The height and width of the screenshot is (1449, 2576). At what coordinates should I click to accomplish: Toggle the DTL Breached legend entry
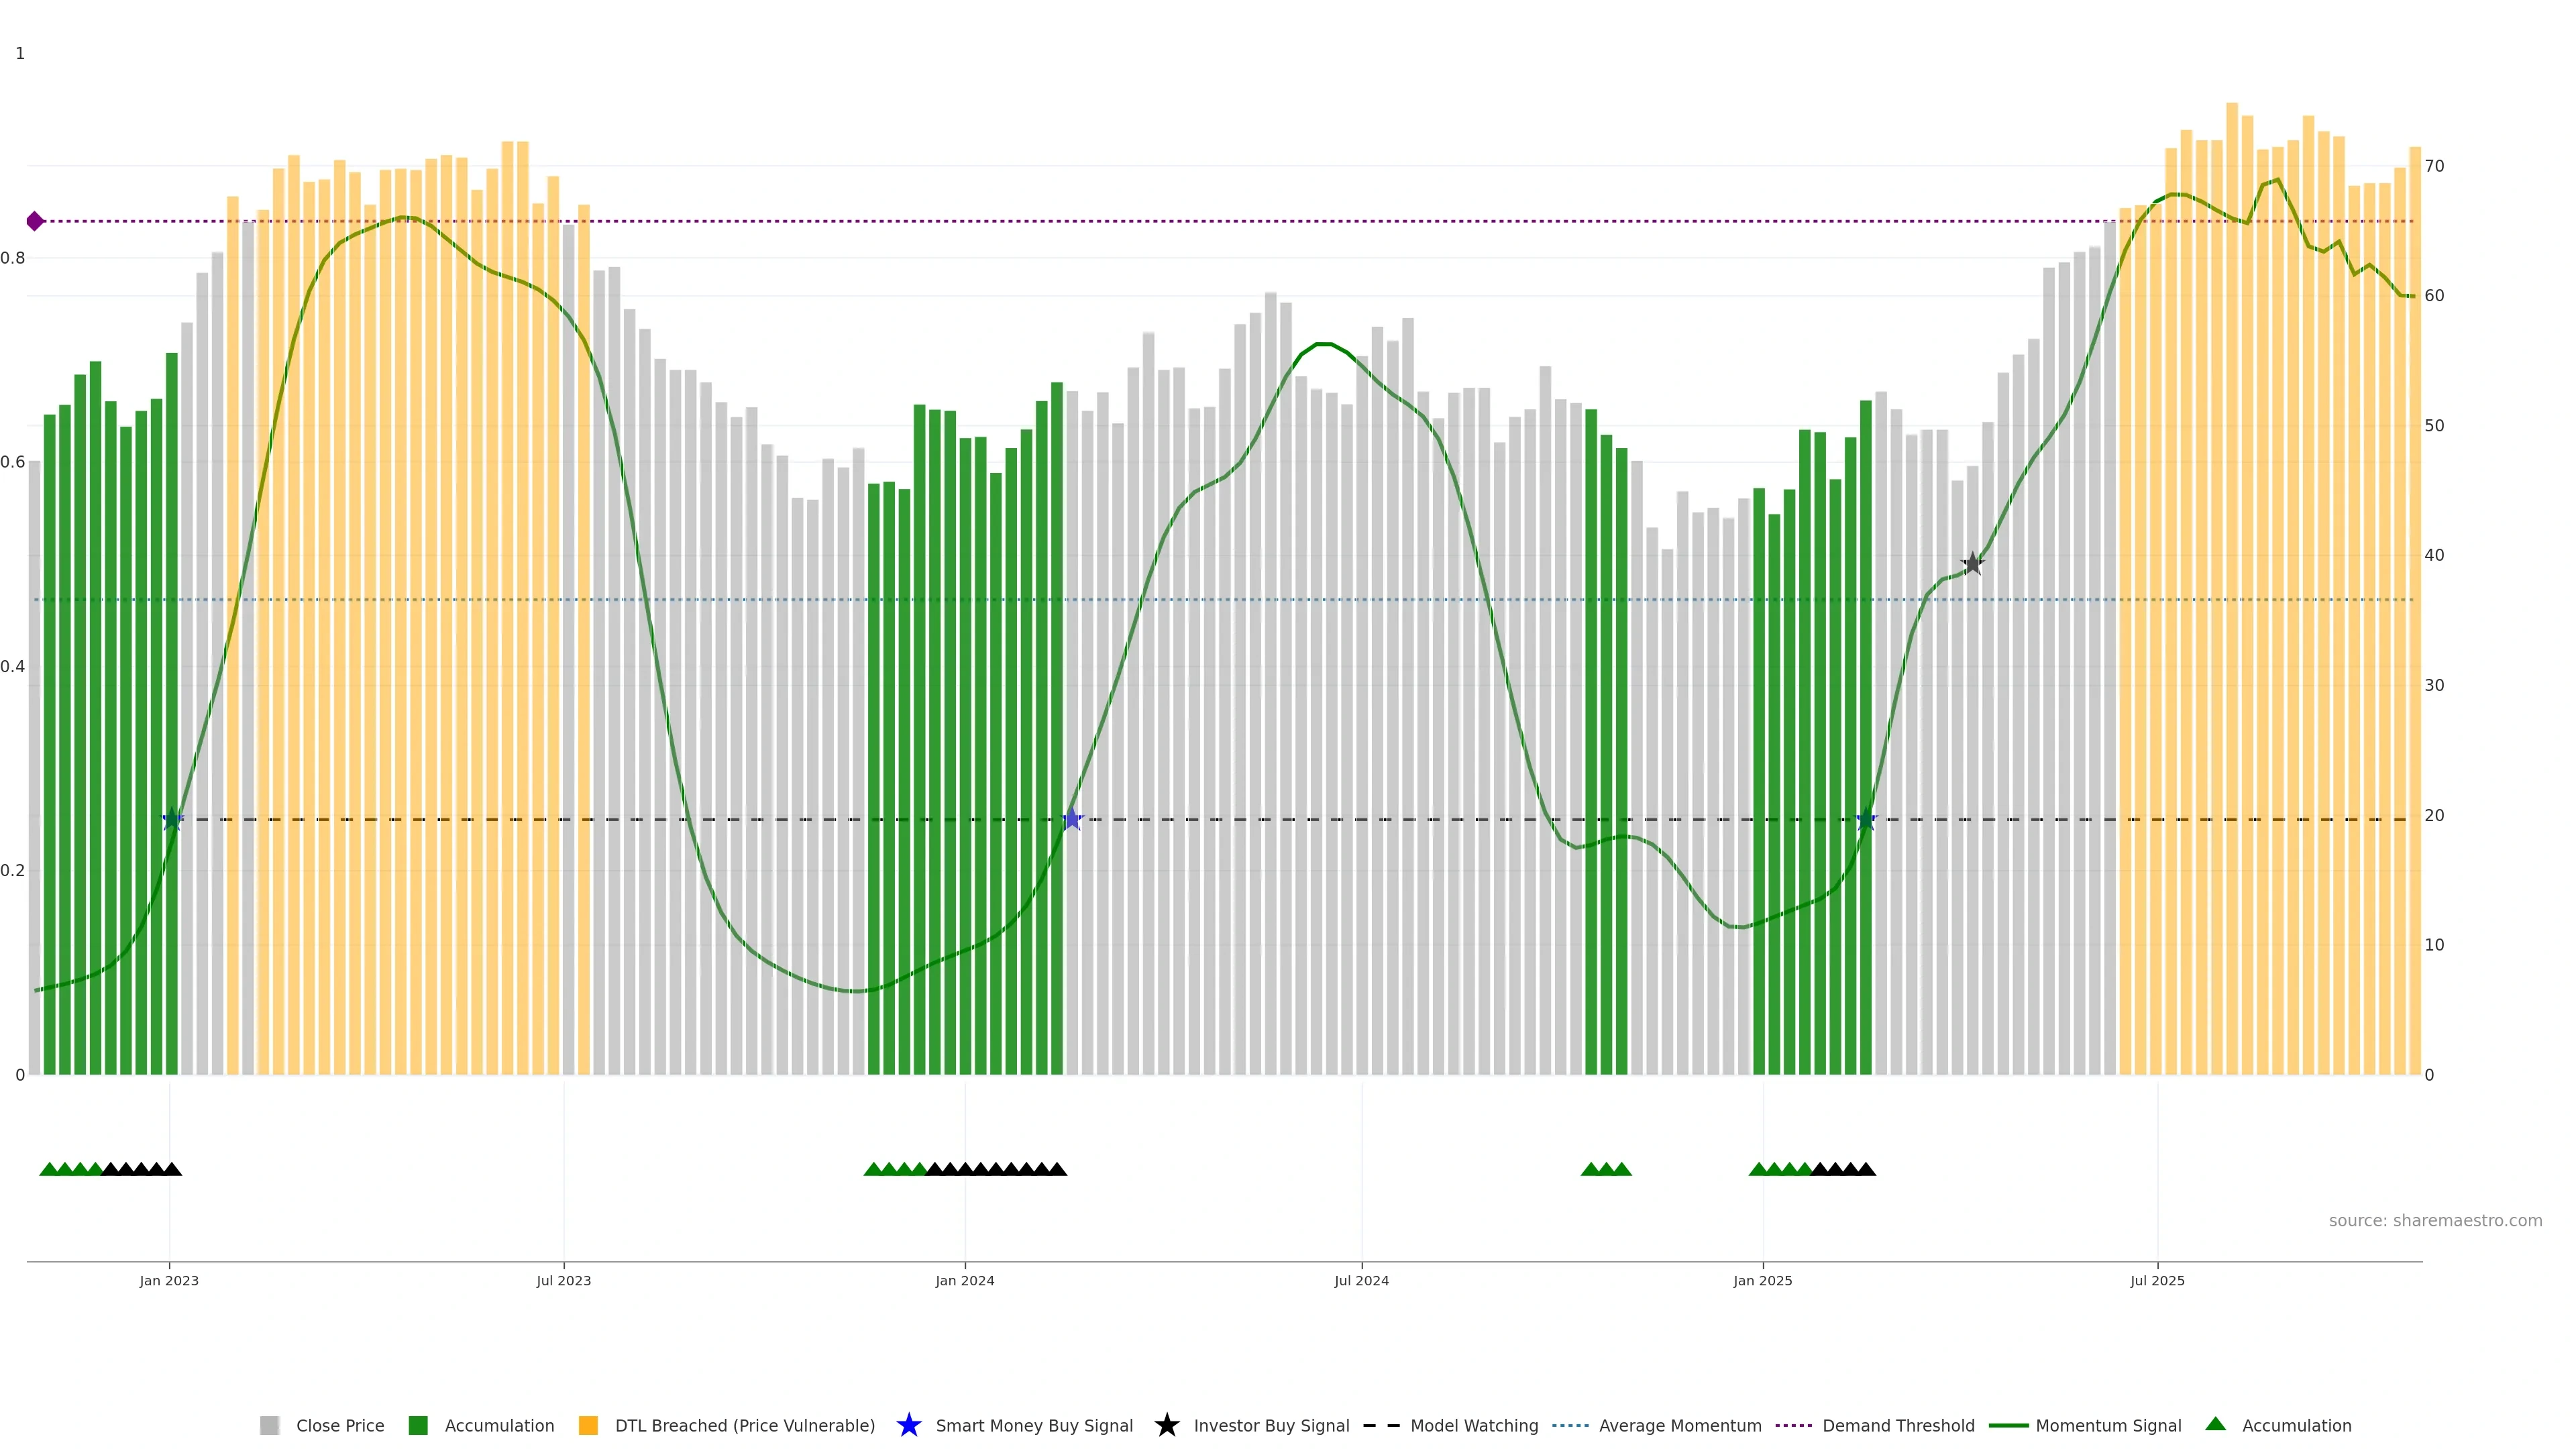744,1425
